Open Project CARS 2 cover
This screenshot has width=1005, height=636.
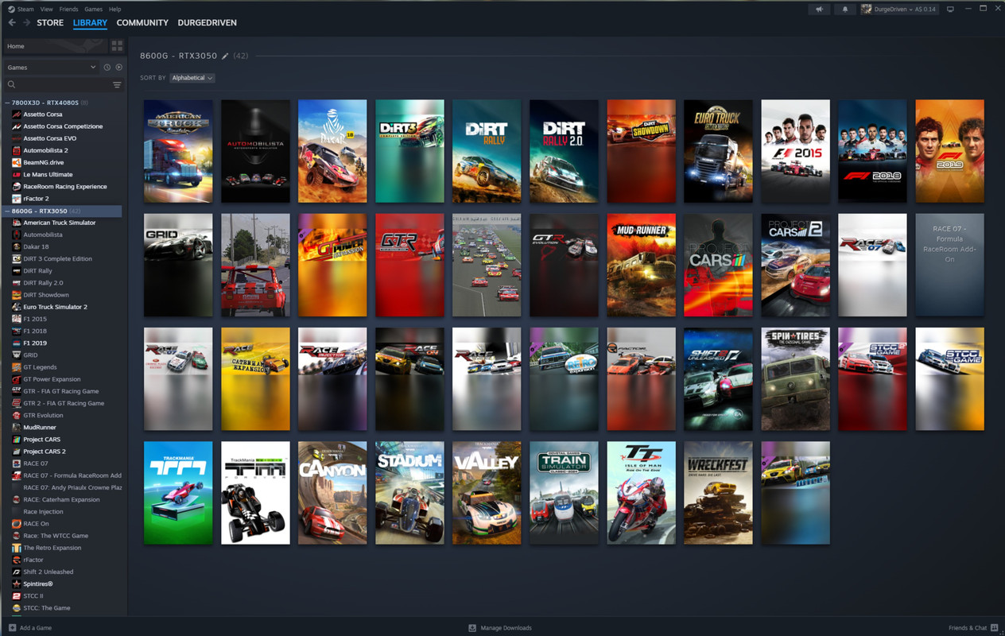coord(795,265)
